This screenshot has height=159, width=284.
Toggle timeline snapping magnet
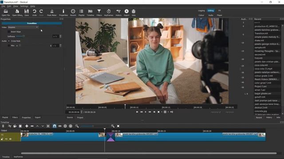click(x=54, y=126)
